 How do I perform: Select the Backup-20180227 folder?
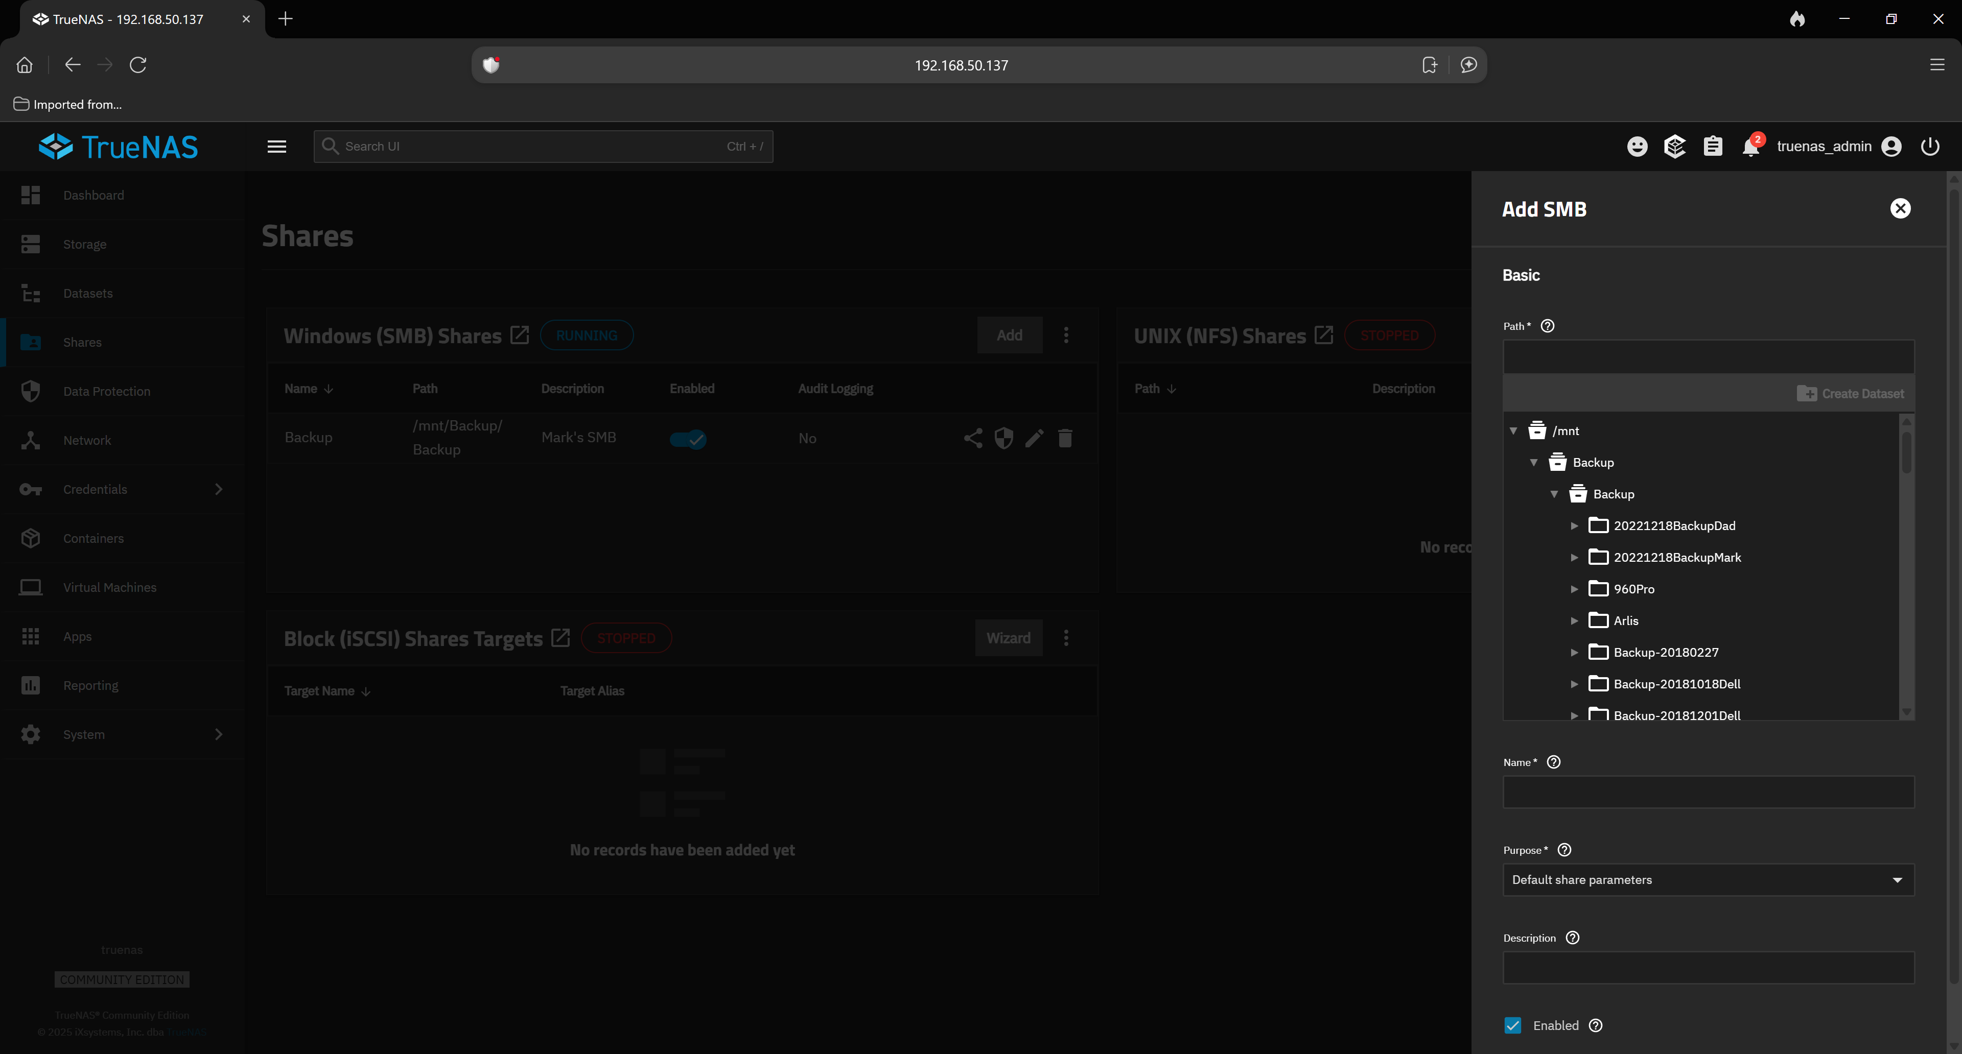pyautogui.click(x=1666, y=652)
